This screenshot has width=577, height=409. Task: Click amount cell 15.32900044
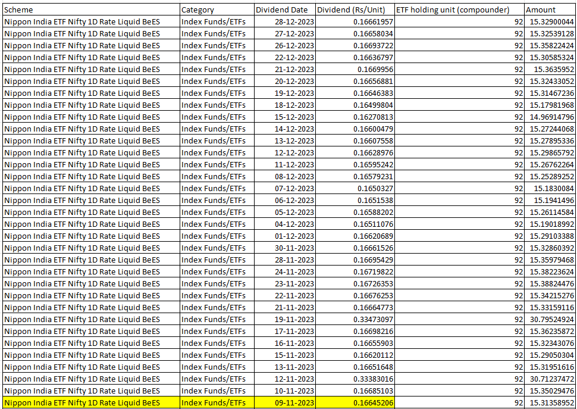550,22
